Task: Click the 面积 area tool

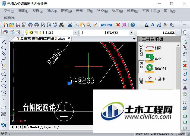Action: click(153, 58)
